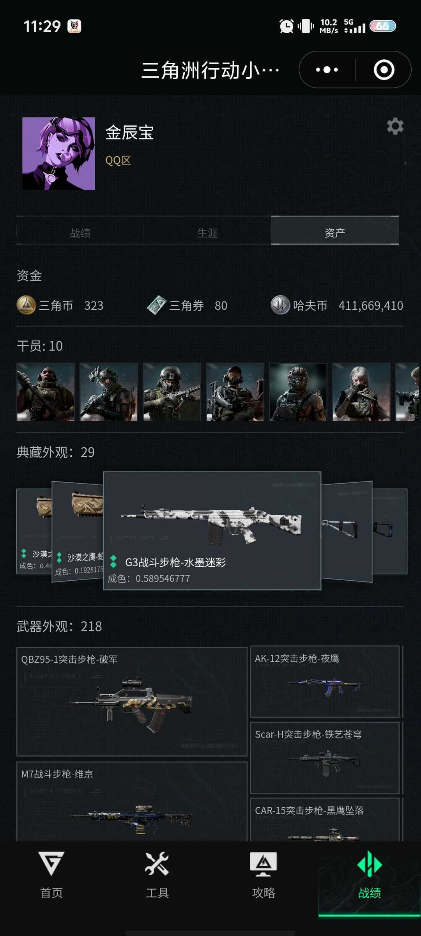Open the purple profile avatar

(58, 154)
